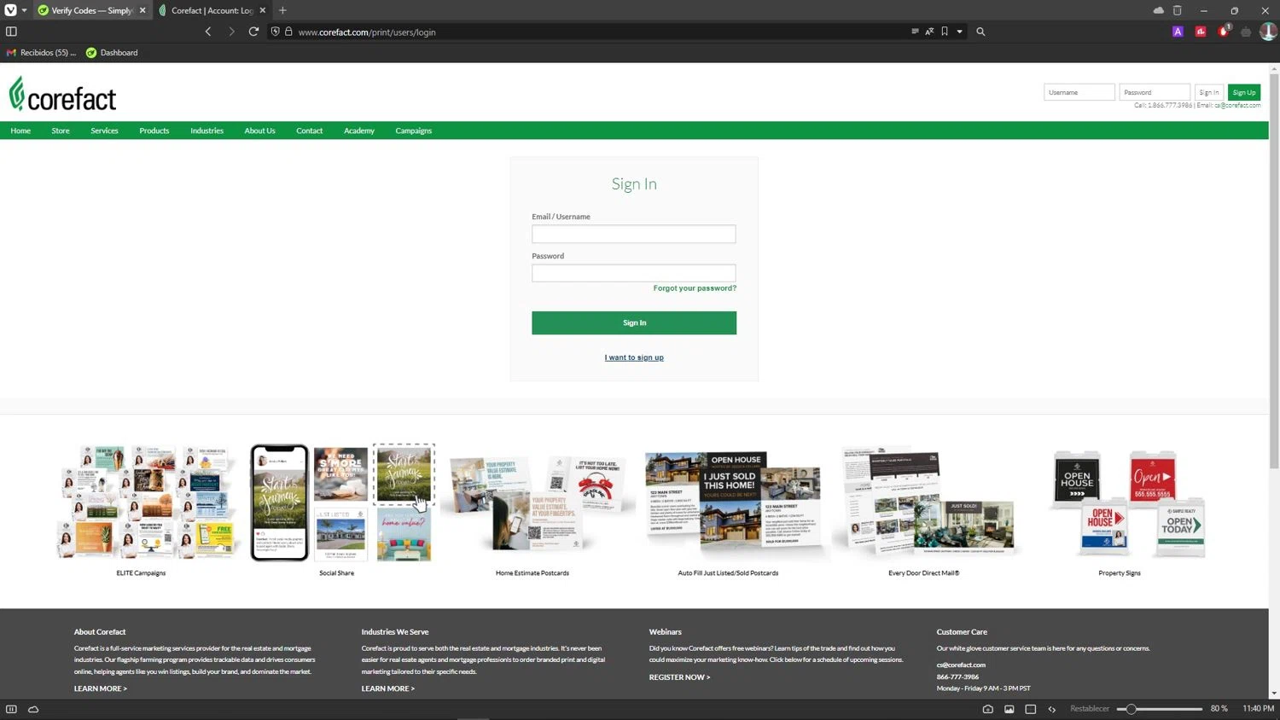
Task: Open the Property Signs thumbnail
Action: (1126, 503)
